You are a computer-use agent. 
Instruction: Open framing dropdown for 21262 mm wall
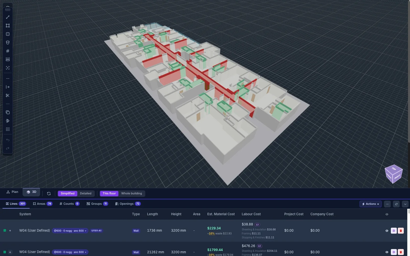click(x=70, y=252)
